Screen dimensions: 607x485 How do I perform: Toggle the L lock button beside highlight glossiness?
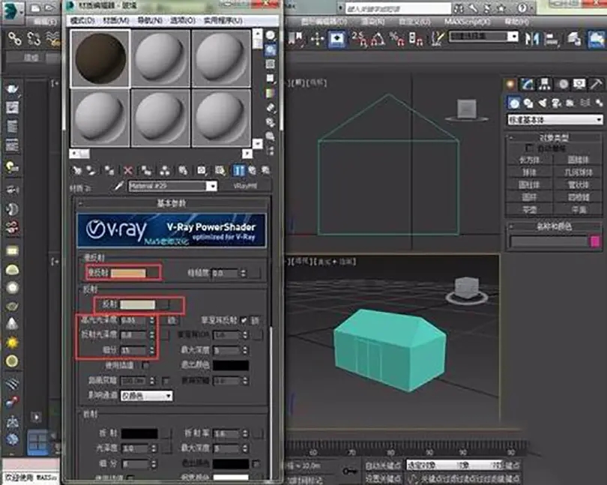click(171, 320)
